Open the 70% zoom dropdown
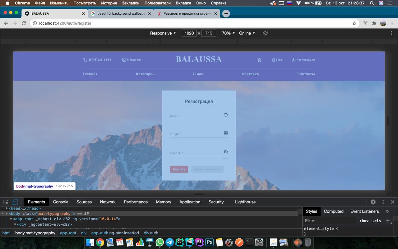 coord(228,33)
